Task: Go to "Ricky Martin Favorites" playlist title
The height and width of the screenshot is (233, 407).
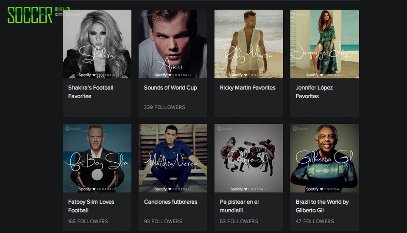Action: [248, 88]
